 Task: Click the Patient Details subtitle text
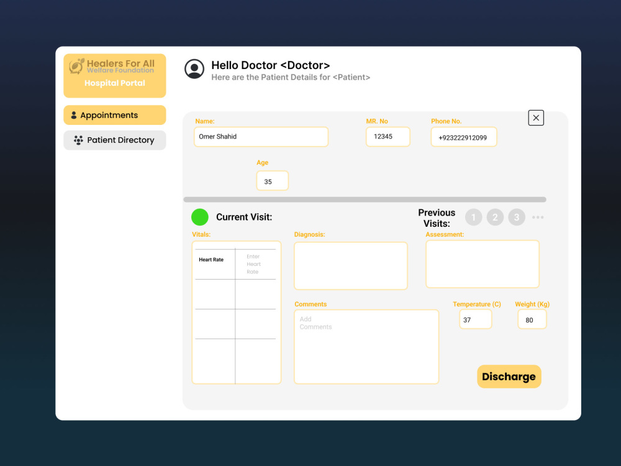(x=291, y=77)
